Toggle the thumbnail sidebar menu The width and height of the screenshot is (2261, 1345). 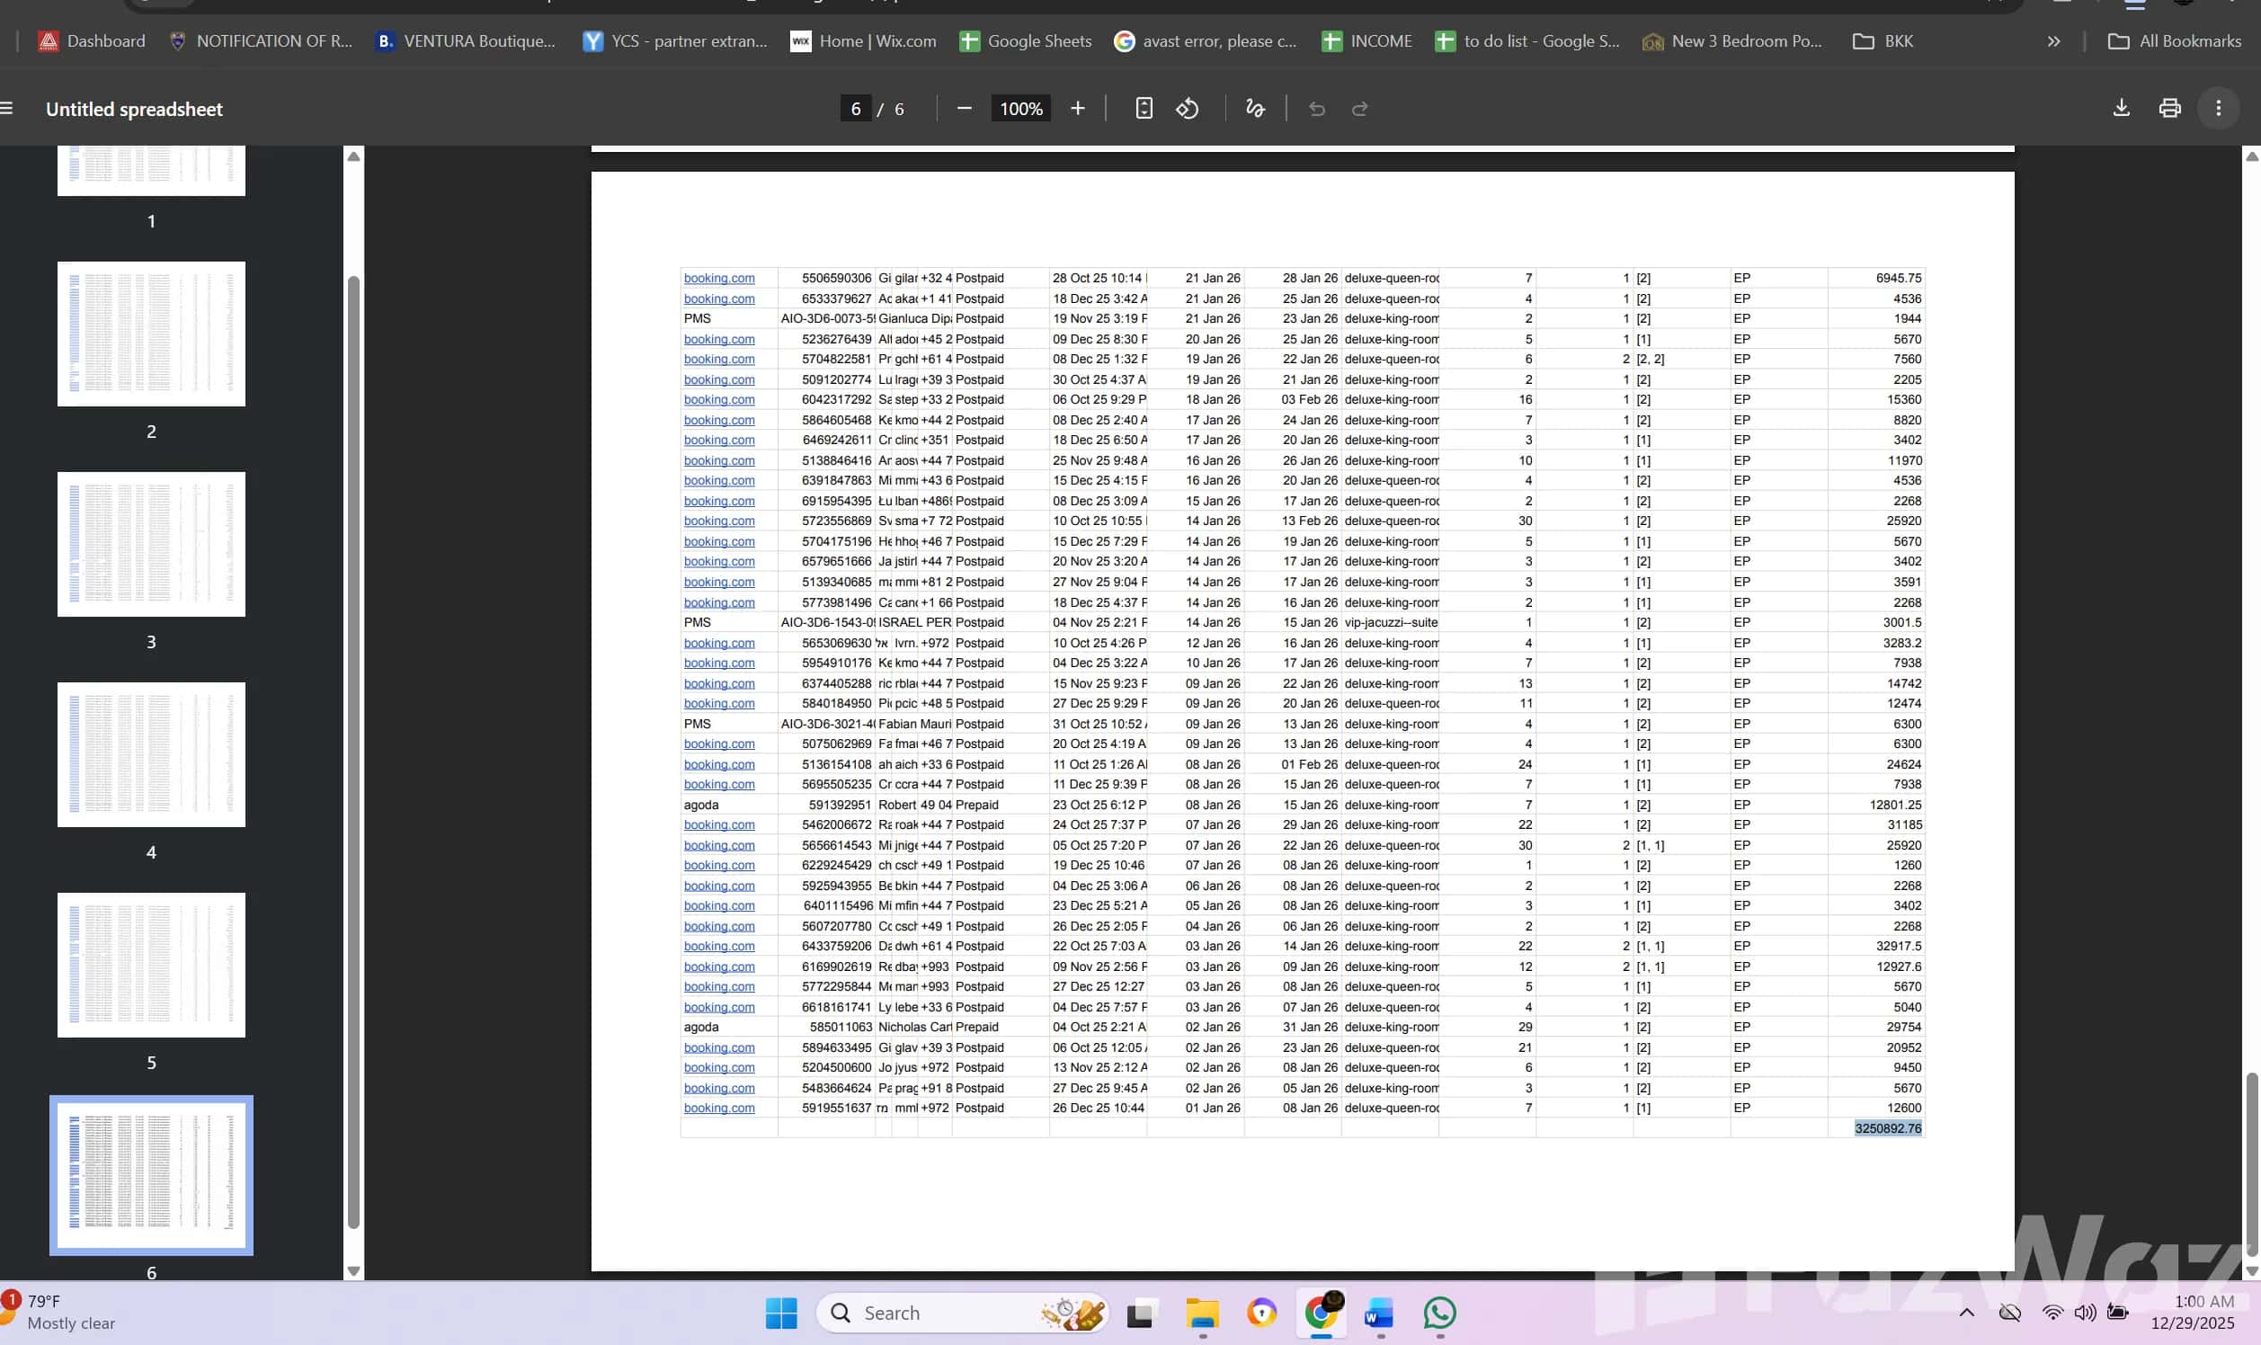pos(7,109)
